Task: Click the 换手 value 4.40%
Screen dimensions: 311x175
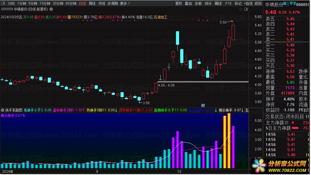Action: (289, 99)
